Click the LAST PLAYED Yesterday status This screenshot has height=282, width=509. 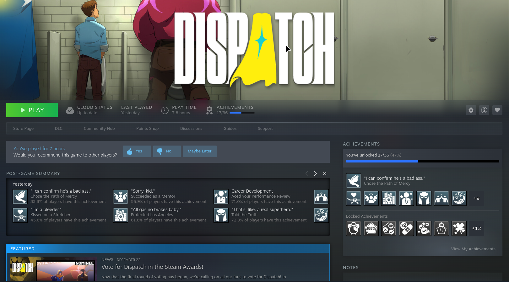(x=137, y=110)
